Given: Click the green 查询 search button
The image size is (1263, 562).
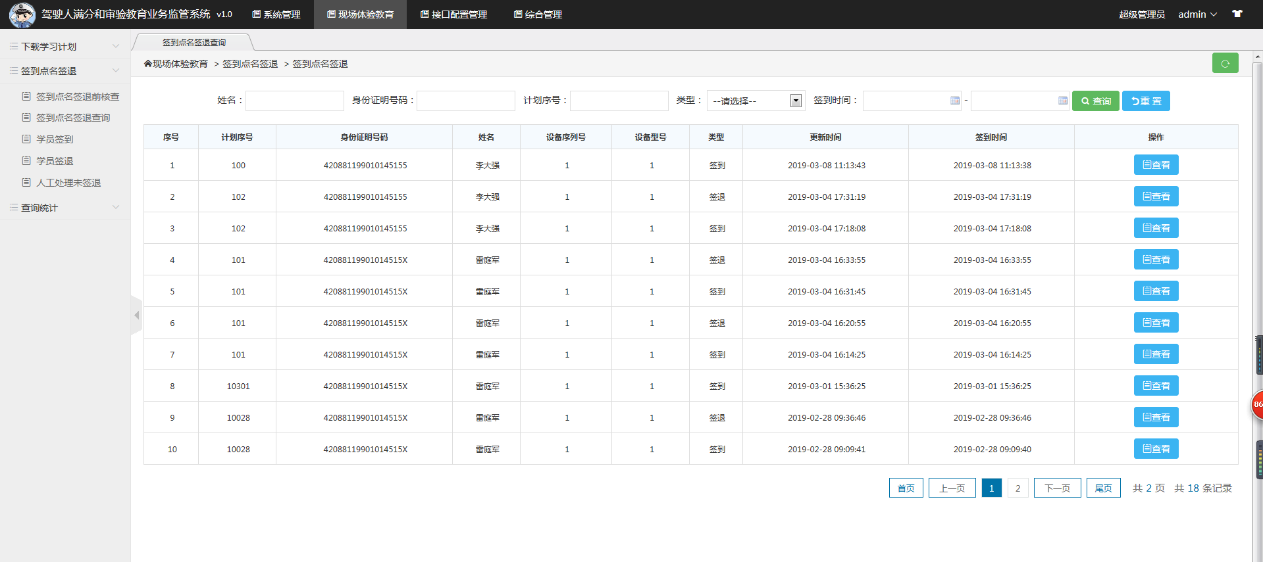Looking at the screenshot, I should (1096, 101).
